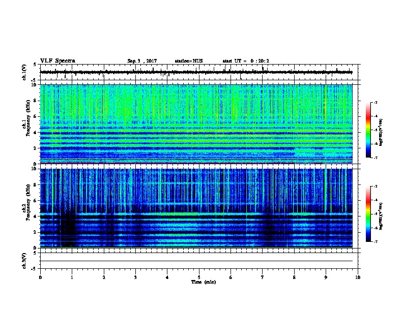Click the ch.1(V) waveform axis label
This screenshot has width=403, height=311.
[24, 72]
